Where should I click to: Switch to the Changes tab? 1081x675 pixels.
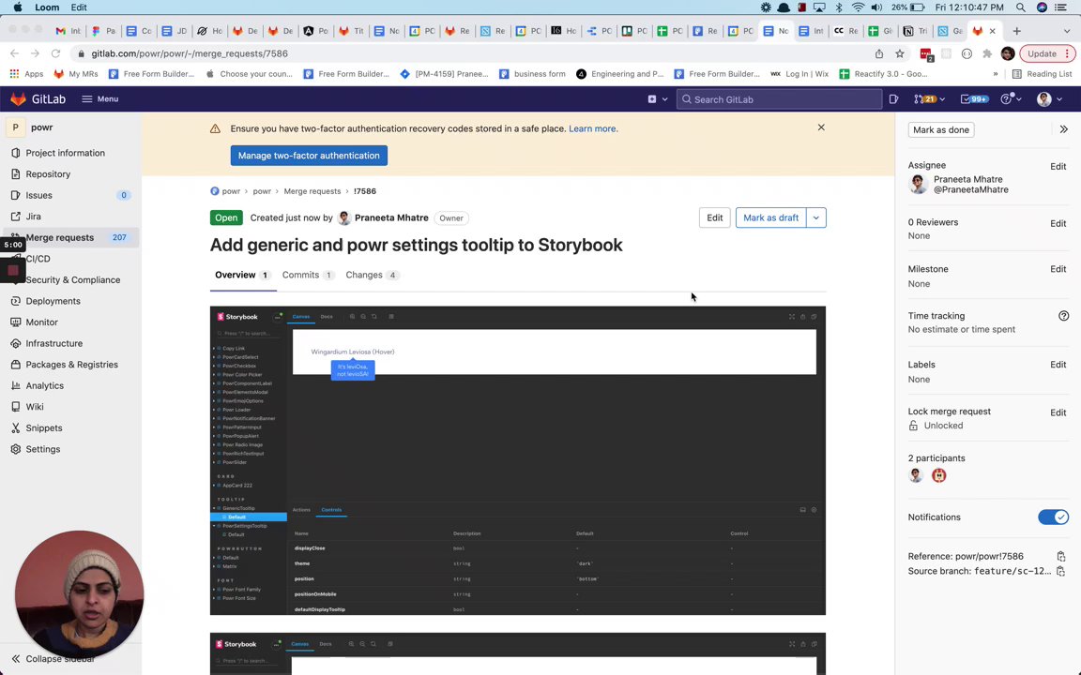coord(372,275)
